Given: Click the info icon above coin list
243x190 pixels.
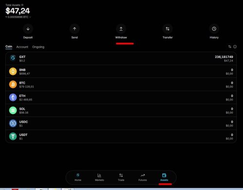Looking at the screenshot, I should (x=235, y=47).
